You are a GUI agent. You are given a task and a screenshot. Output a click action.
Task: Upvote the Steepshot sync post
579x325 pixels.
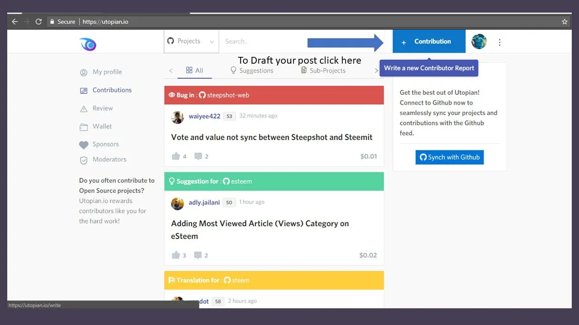coord(176,156)
